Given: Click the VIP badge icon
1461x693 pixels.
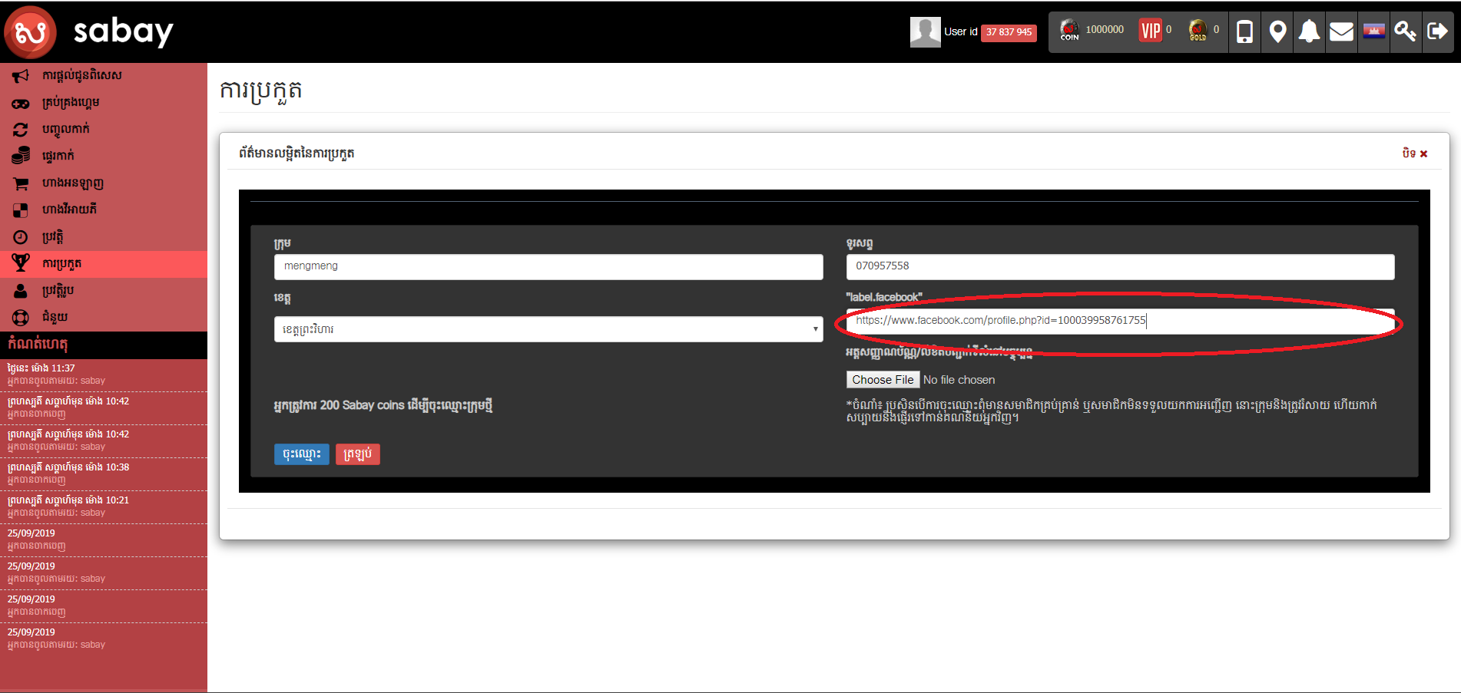Looking at the screenshot, I should coord(1150,31).
